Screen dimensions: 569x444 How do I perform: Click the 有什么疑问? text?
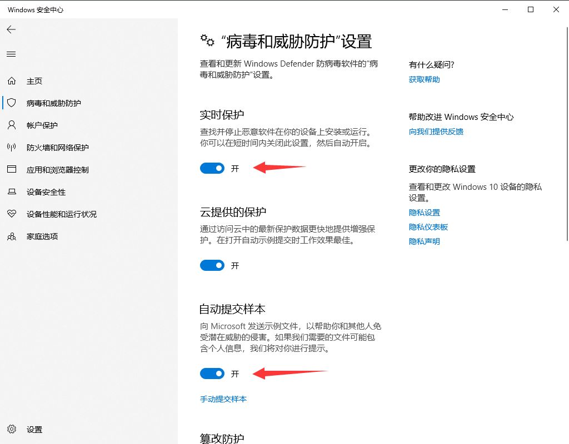(x=431, y=65)
